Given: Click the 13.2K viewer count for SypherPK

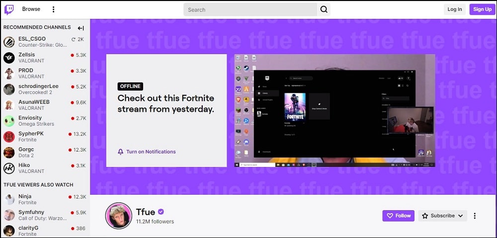Looking at the screenshot, I should coord(78,134).
